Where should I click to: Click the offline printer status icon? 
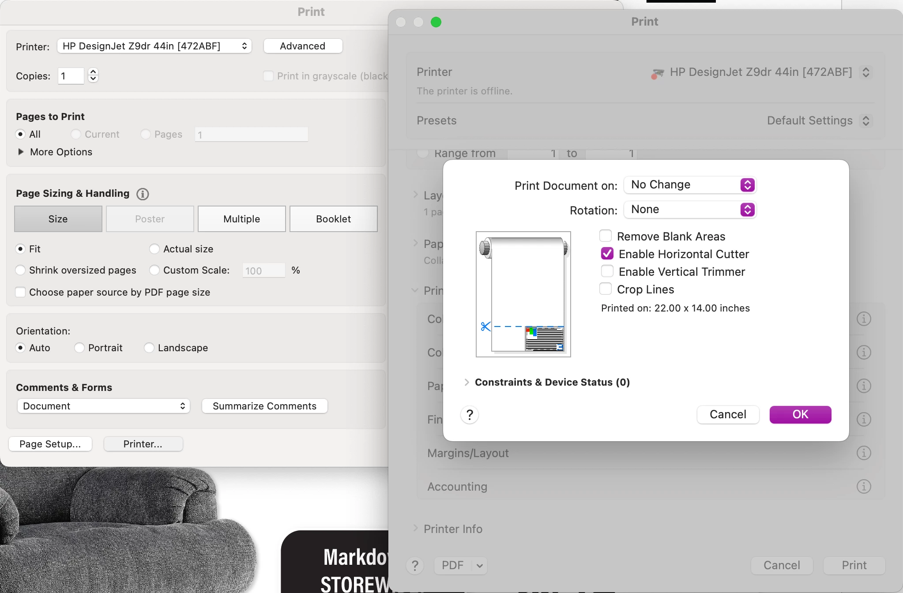tap(657, 73)
